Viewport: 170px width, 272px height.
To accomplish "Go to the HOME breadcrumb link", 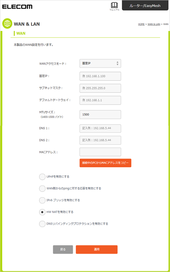I will click(141, 24).
